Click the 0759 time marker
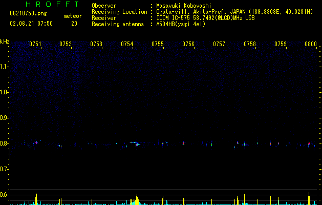This screenshot has width=322, height=205. pos(281,44)
